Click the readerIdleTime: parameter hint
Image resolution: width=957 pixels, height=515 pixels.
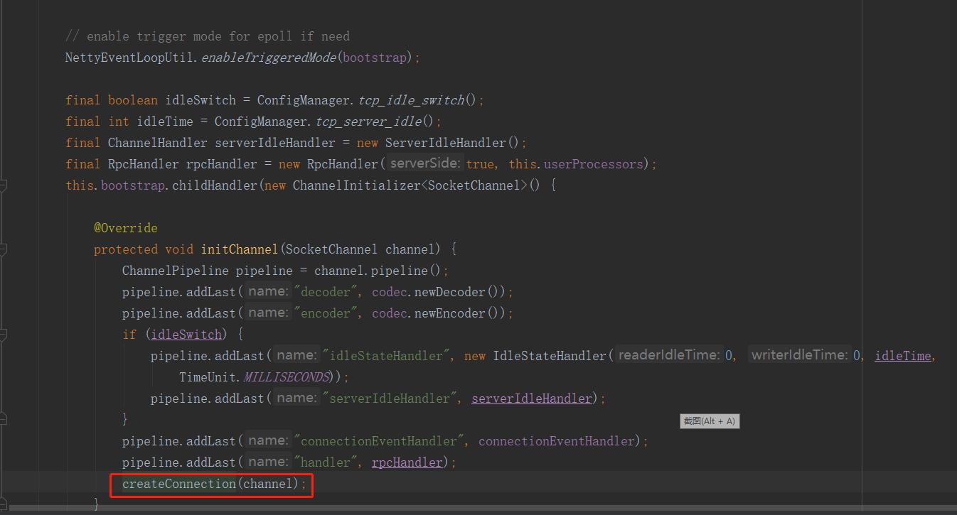click(x=669, y=356)
